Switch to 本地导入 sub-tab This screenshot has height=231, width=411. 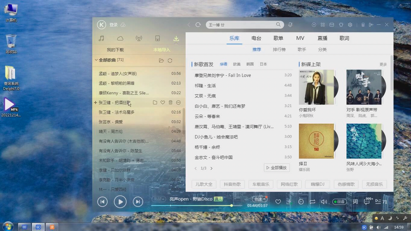pyautogui.click(x=162, y=50)
